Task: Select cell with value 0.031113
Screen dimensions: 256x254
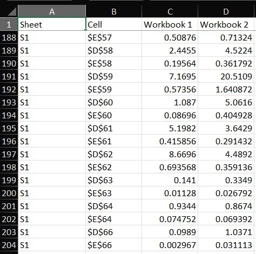Action: click(226, 245)
